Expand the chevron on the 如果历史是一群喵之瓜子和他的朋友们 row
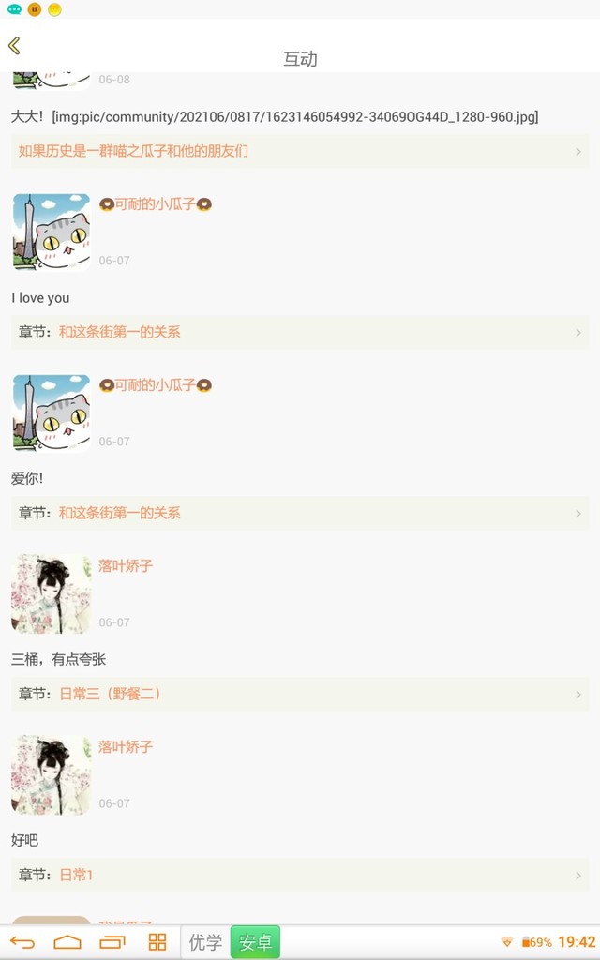 [x=577, y=151]
